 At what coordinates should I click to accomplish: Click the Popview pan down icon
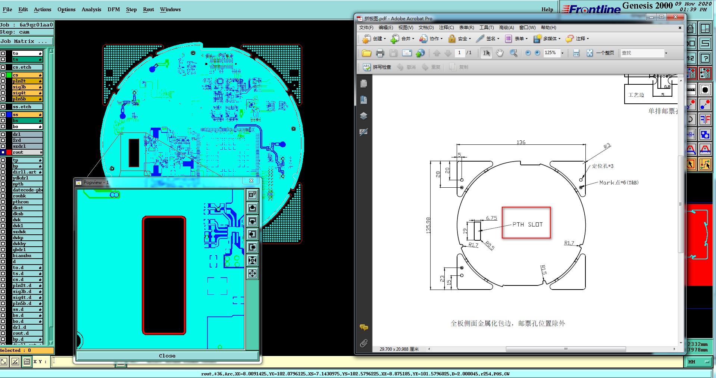[253, 221]
